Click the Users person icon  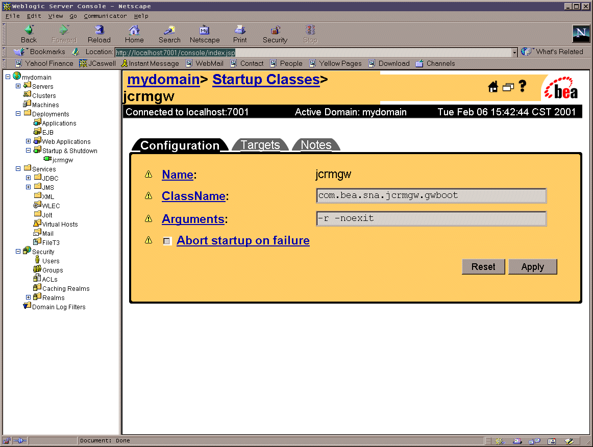point(37,259)
